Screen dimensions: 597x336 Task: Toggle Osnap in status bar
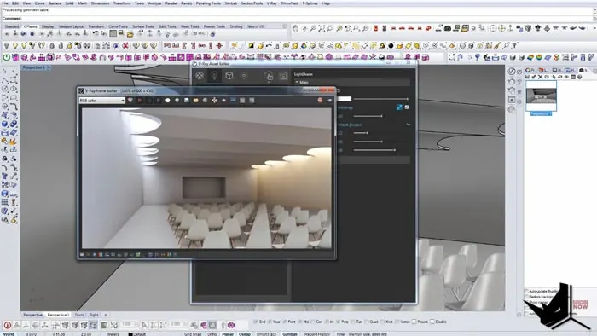tap(245, 334)
